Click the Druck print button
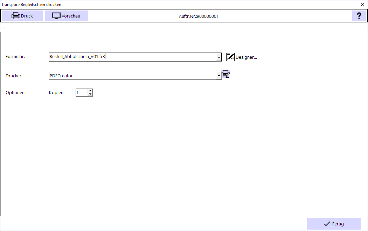This screenshot has height=231, width=368. [22, 16]
